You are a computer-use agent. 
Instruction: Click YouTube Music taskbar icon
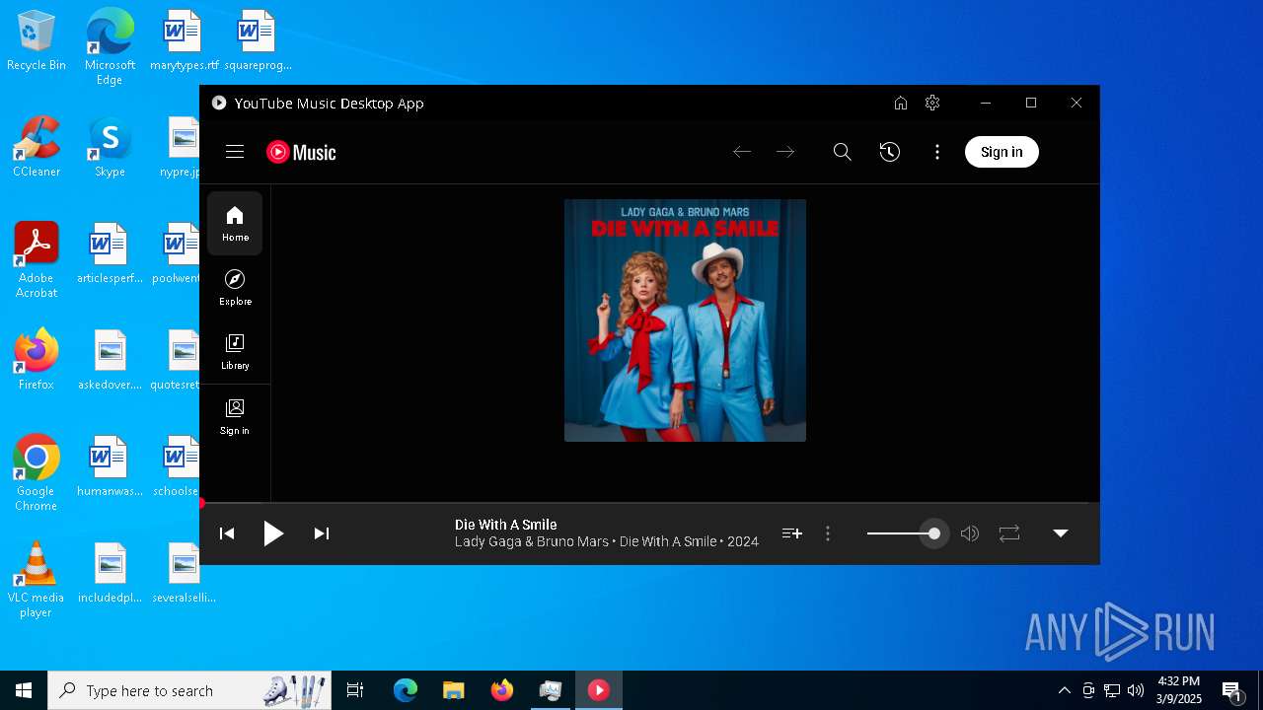(x=599, y=690)
